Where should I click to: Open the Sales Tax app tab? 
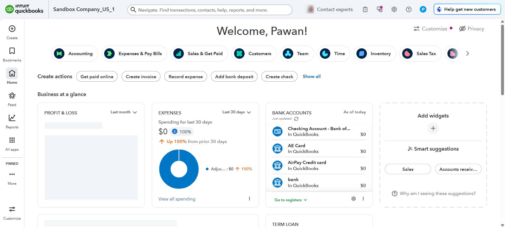420,54
